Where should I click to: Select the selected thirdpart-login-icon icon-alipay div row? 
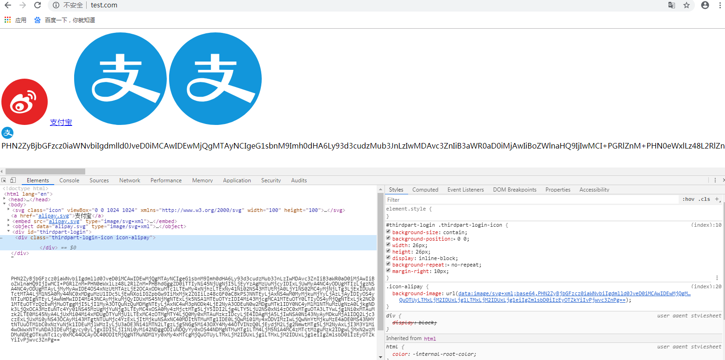[189, 242]
